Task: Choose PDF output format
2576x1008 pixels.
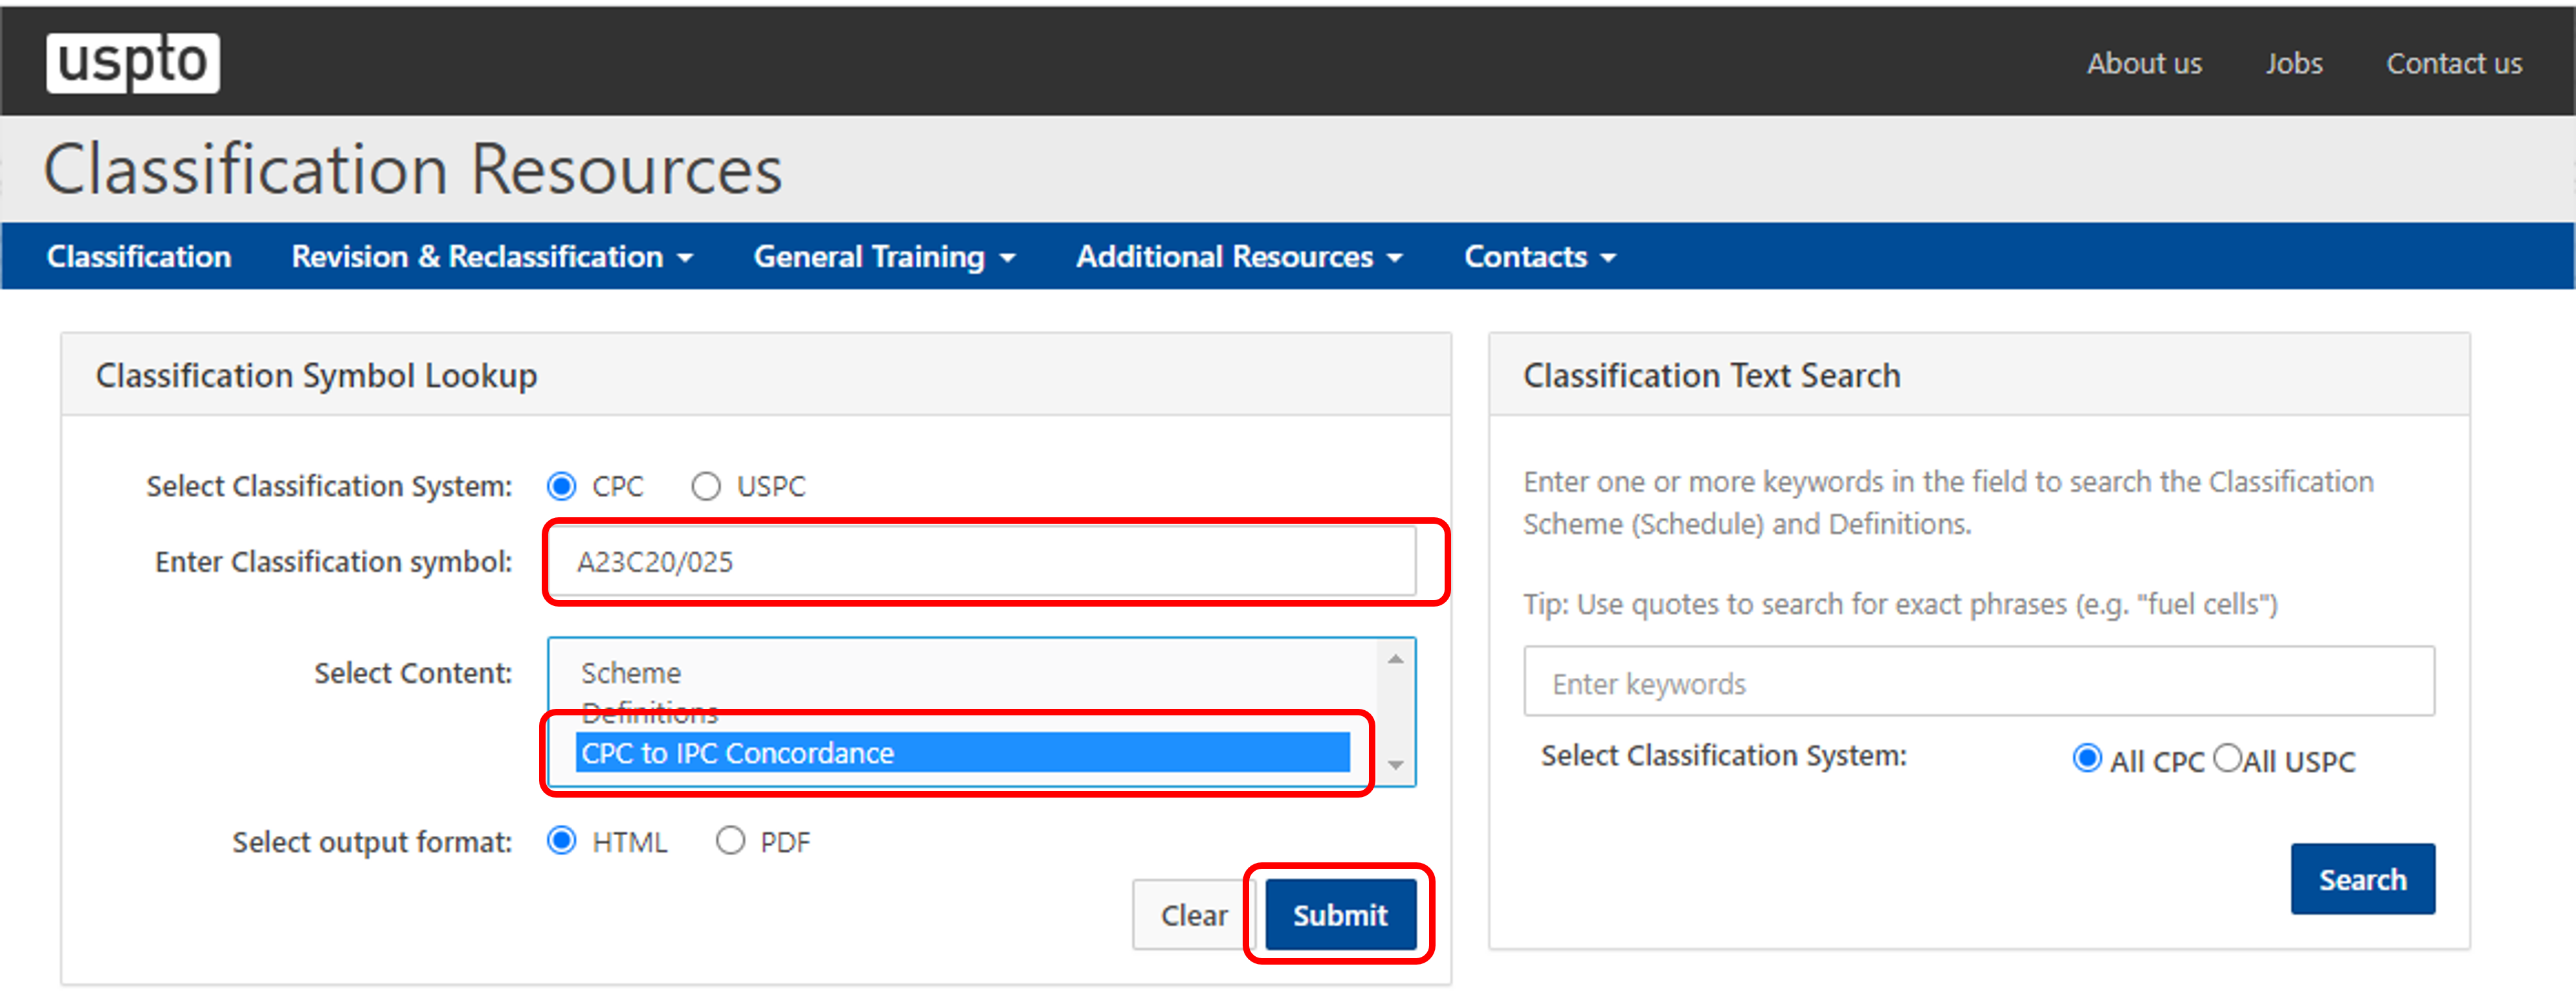Action: coord(730,841)
